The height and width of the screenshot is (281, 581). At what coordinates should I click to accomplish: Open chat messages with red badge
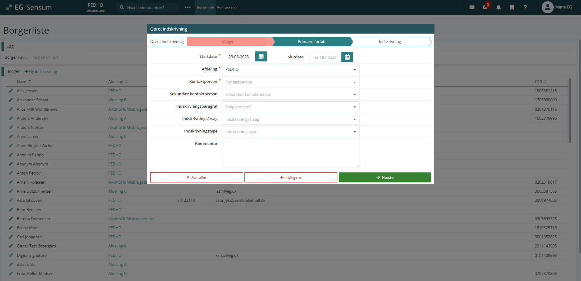485,7
